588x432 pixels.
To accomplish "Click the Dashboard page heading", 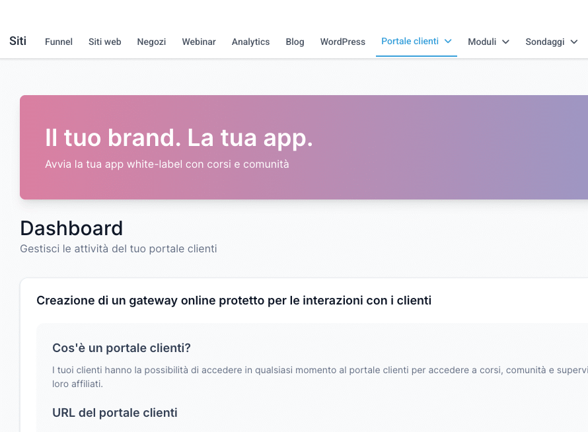I will pos(71,228).
